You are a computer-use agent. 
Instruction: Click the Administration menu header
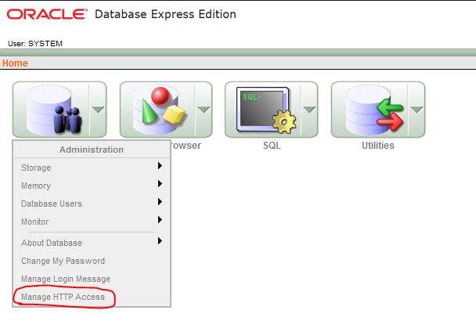point(92,150)
